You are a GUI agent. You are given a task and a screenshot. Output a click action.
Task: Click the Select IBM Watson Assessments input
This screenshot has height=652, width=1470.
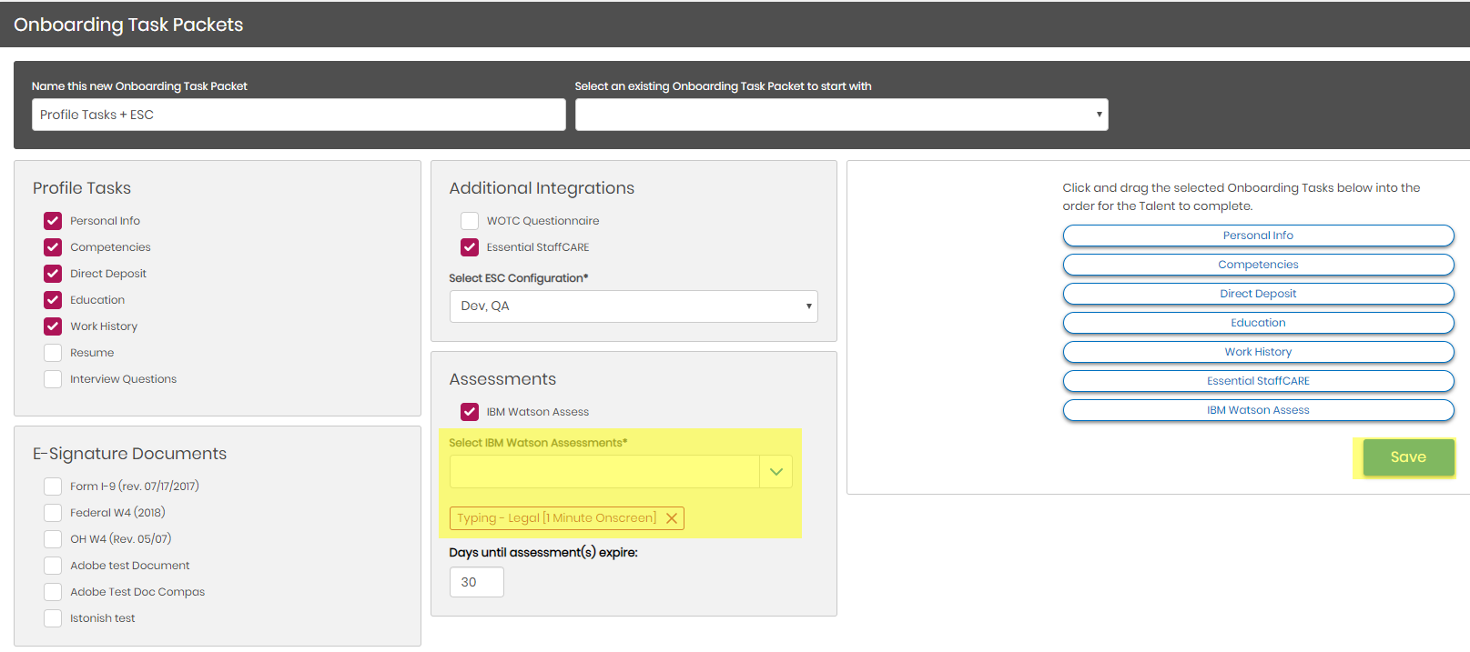[x=604, y=472]
